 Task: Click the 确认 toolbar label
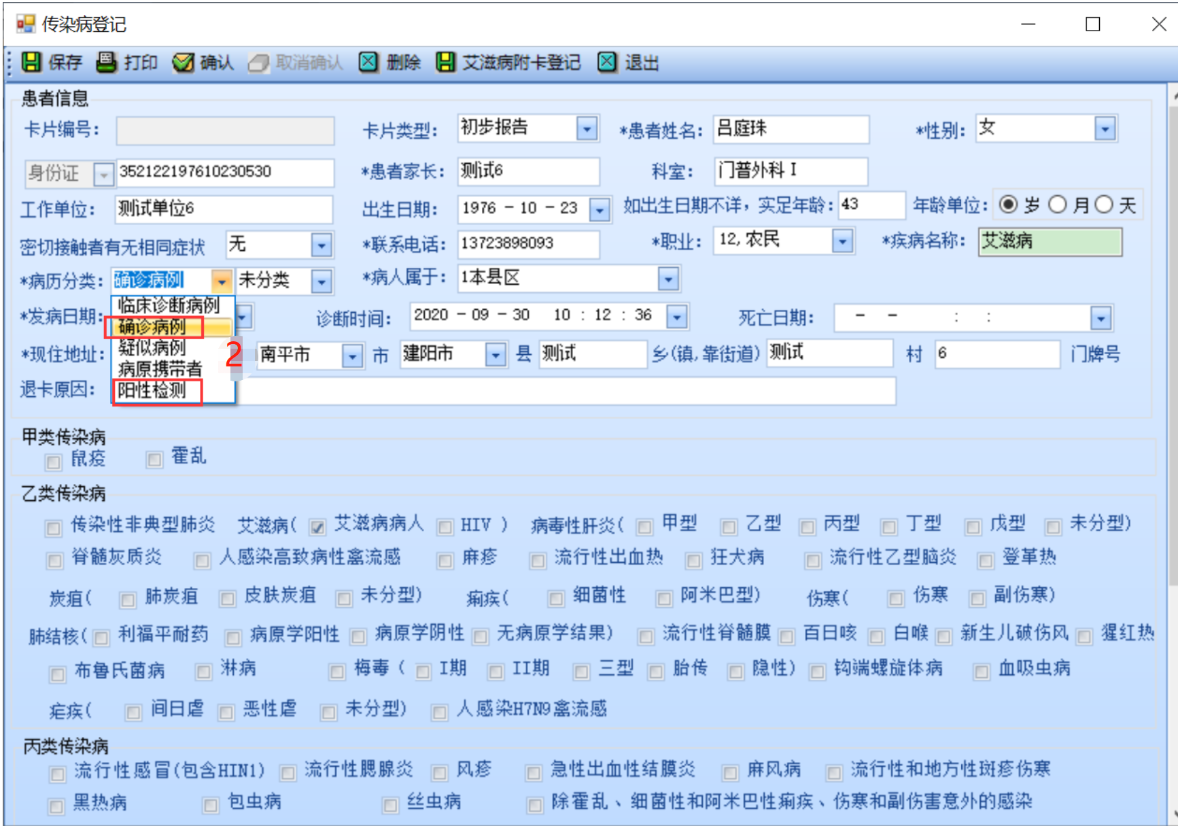pyautogui.click(x=217, y=63)
